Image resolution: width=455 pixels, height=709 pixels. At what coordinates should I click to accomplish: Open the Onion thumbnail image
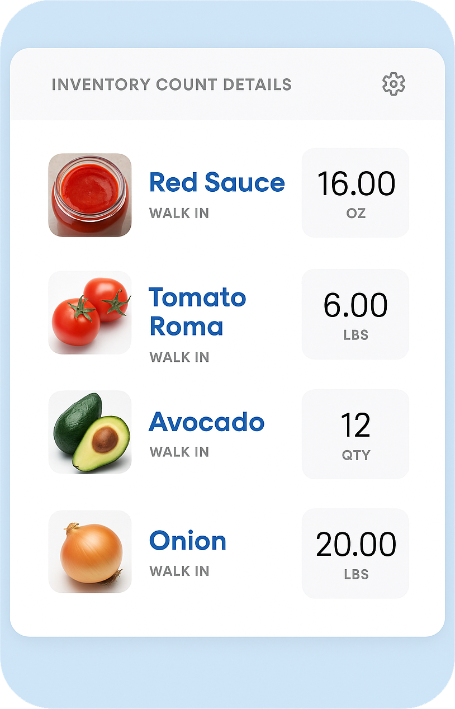click(90, 551)
